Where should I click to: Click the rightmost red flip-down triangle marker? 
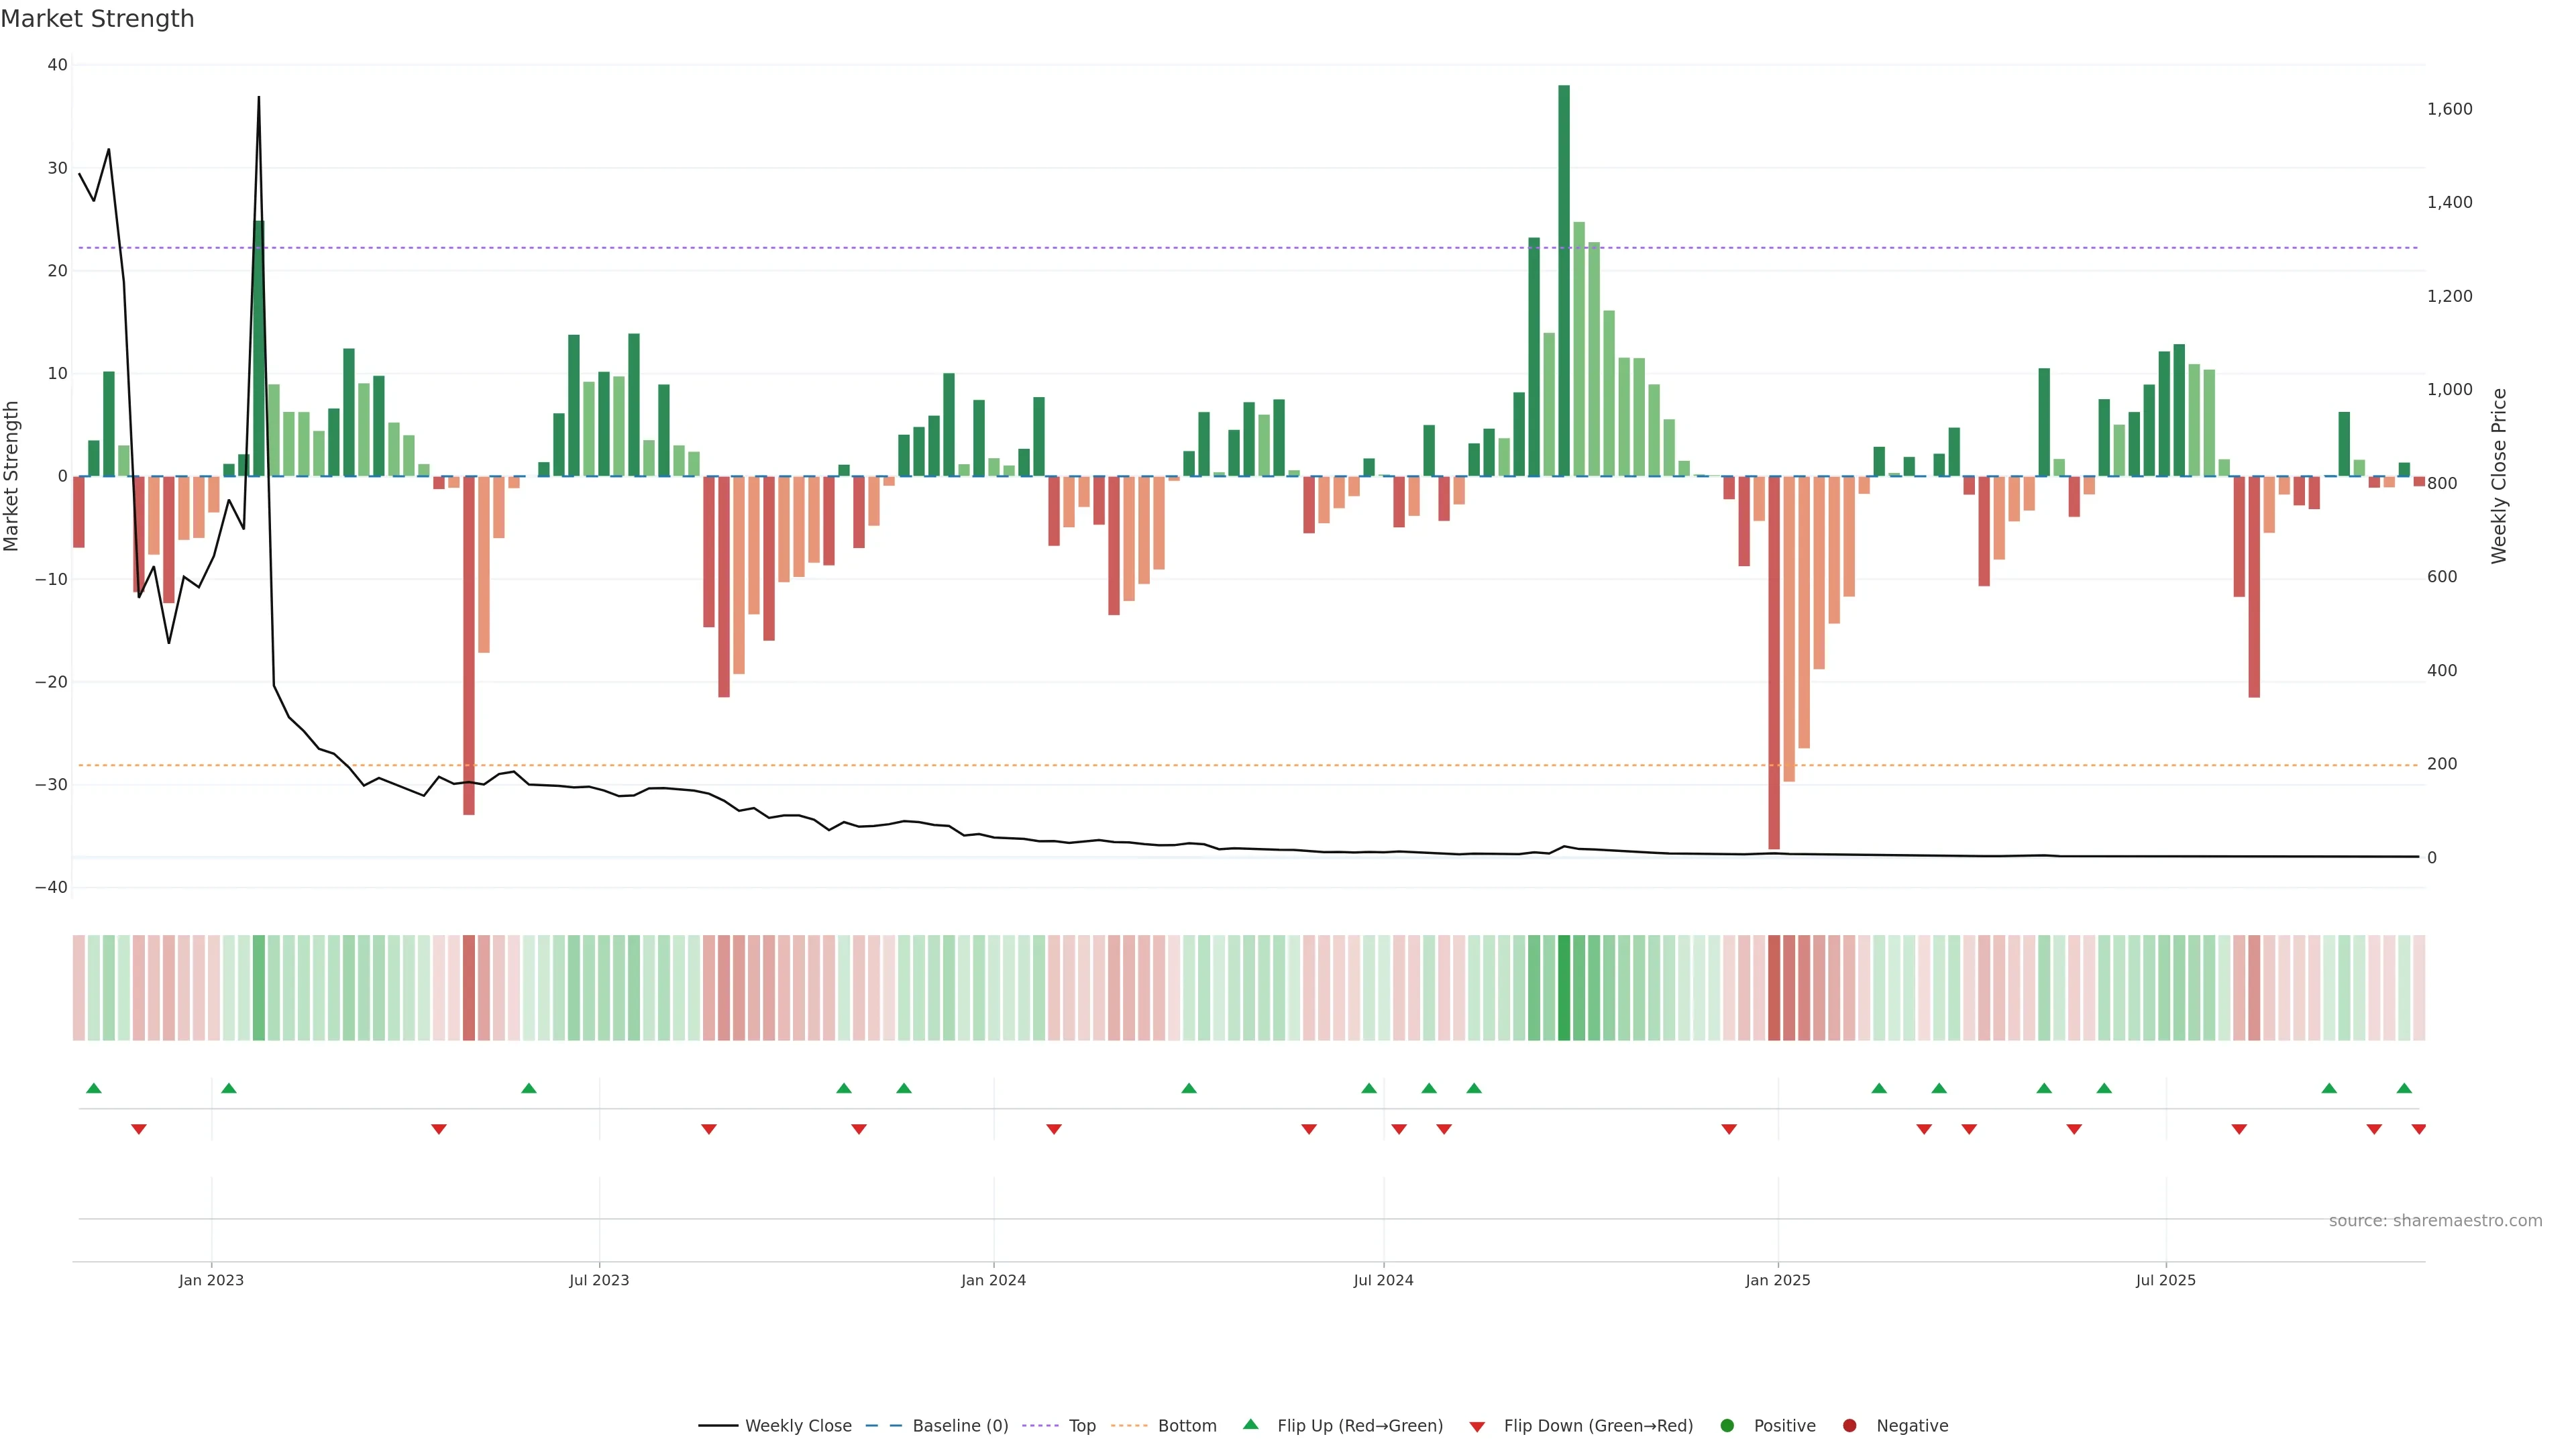(x=2418, y=1129)
